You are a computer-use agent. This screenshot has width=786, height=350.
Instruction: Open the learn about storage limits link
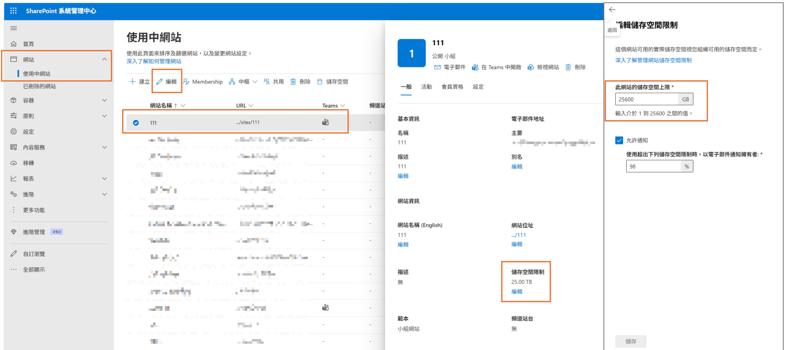pos(653,60)
